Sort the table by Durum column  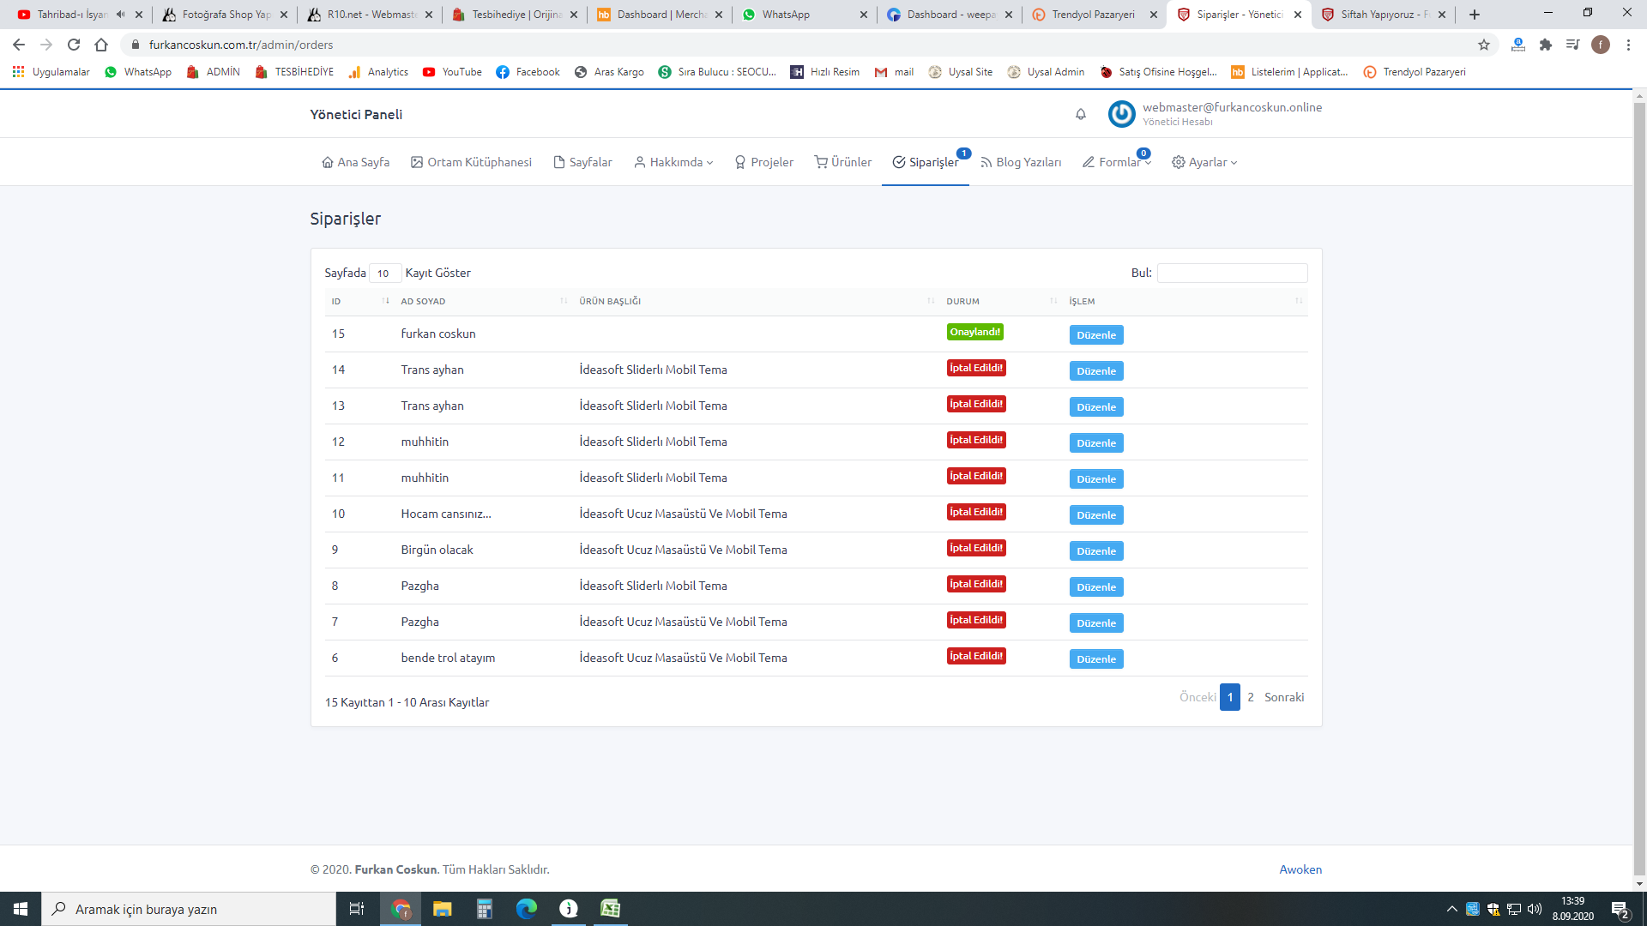(x=1000, y=301)
